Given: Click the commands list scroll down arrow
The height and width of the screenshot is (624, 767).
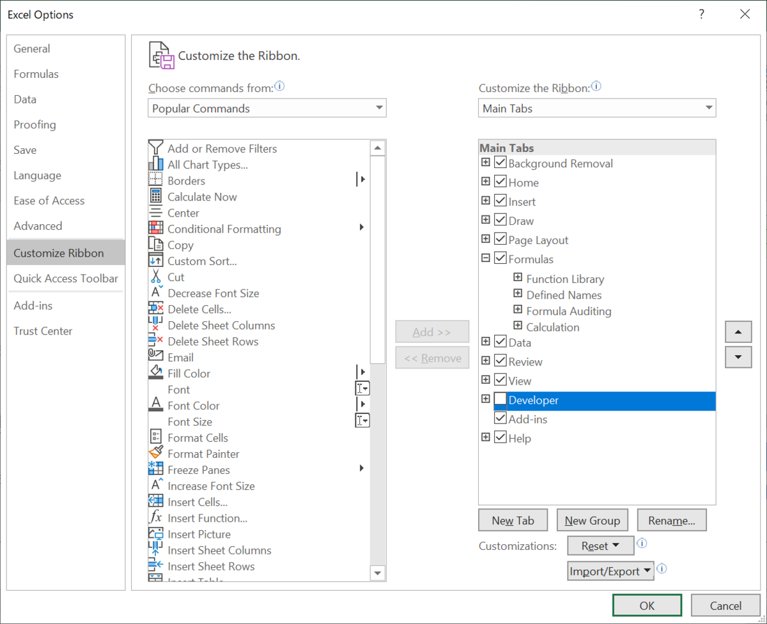Looking at the screenshot, I should click(x=377, y=573).
